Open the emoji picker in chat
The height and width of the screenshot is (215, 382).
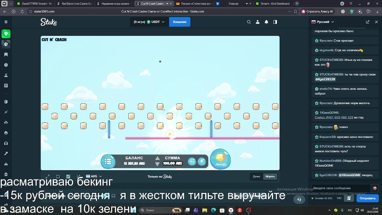pyautogui.click(x=375, y=188)
